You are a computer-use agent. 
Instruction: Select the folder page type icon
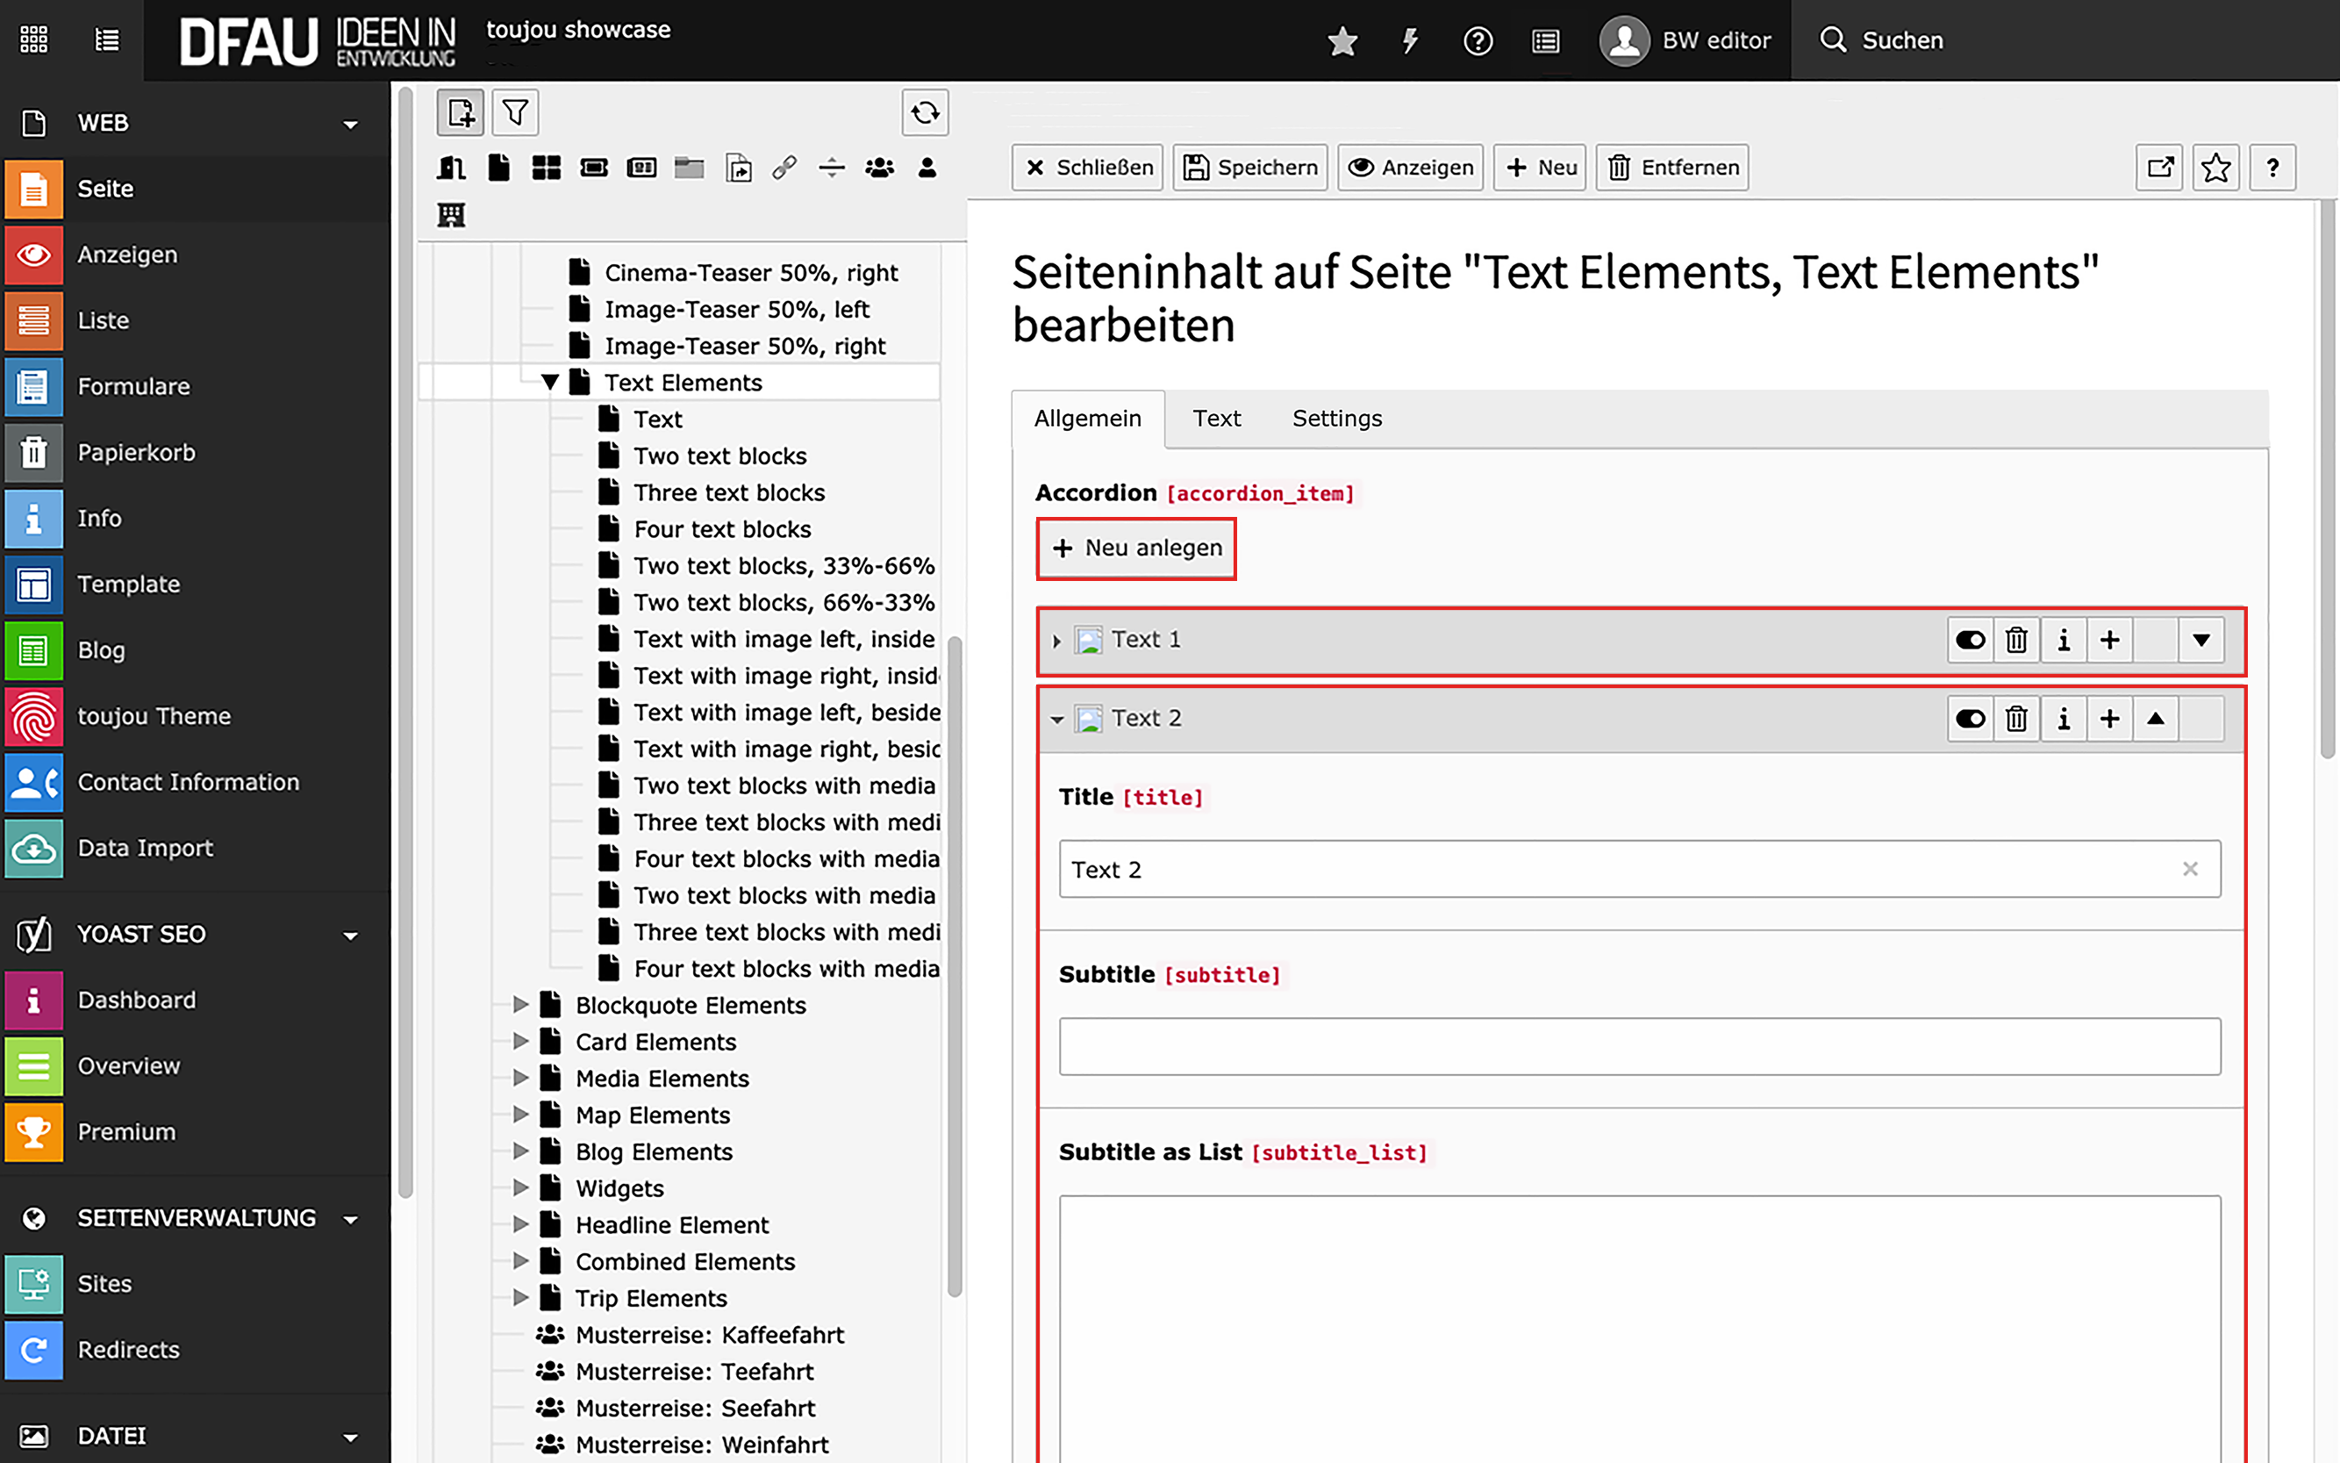(690, 168)
